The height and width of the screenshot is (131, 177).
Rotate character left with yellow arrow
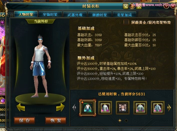coord(21,107)
